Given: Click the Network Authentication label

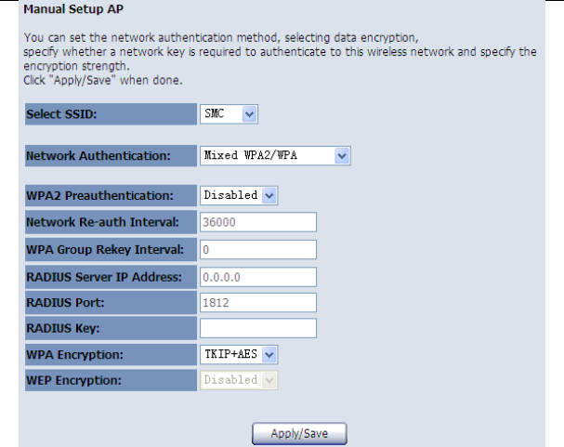Looking at the screenshot, I should click(x=98, y=156).
